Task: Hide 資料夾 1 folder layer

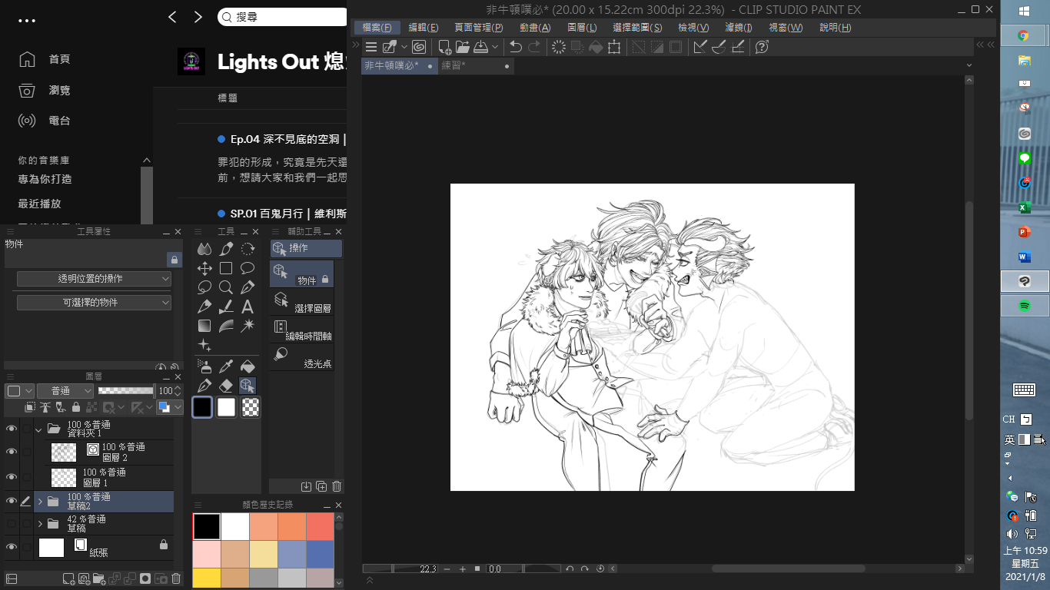Action: (x=12, y=429)
